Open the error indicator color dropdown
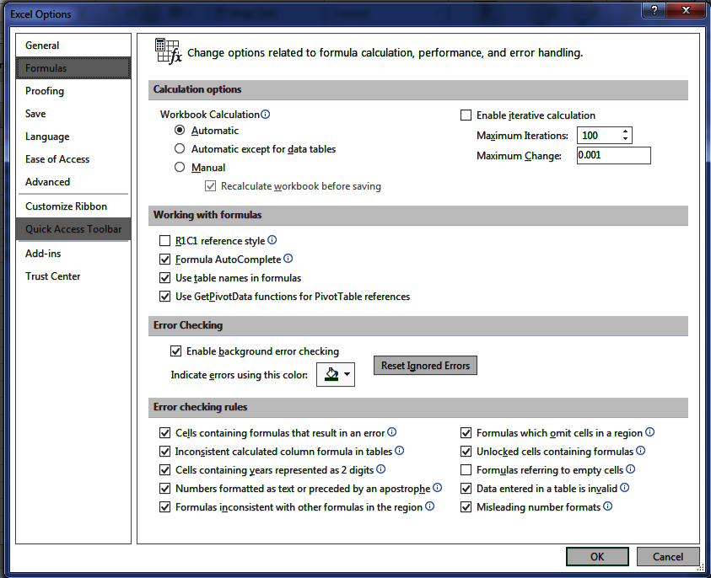This screenshot has height=578, width=711. click(347, 373)
